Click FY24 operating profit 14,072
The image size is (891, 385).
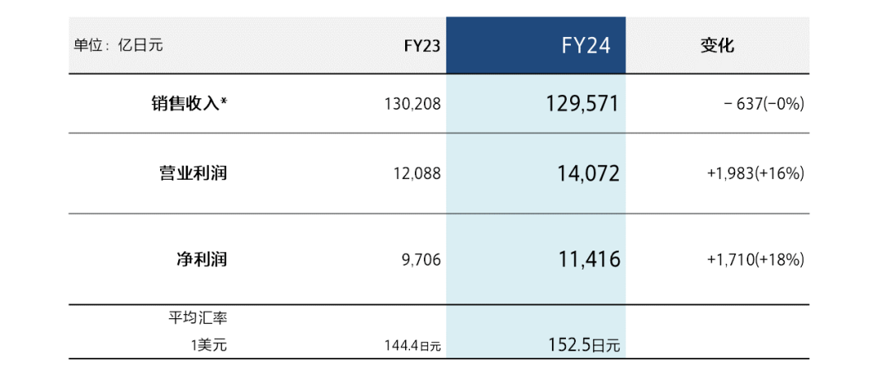[x=588, y=174]
